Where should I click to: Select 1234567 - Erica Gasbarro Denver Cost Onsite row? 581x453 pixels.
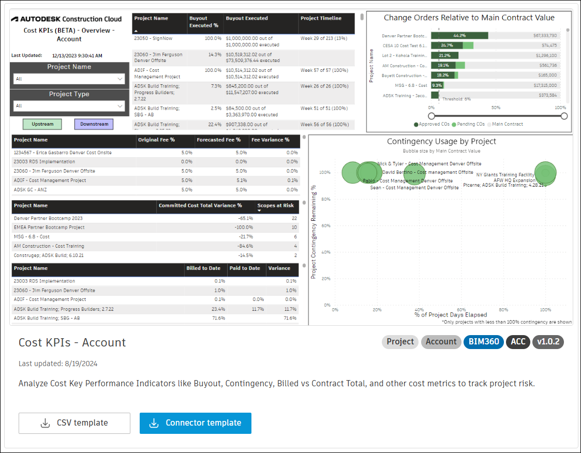156,153
